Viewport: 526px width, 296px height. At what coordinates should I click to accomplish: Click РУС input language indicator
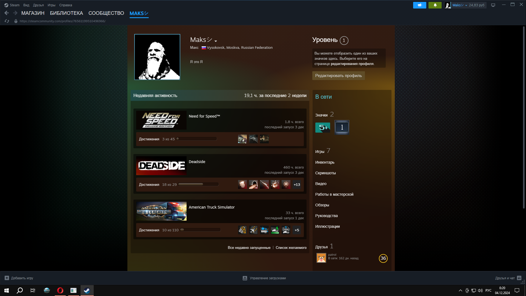488,291
